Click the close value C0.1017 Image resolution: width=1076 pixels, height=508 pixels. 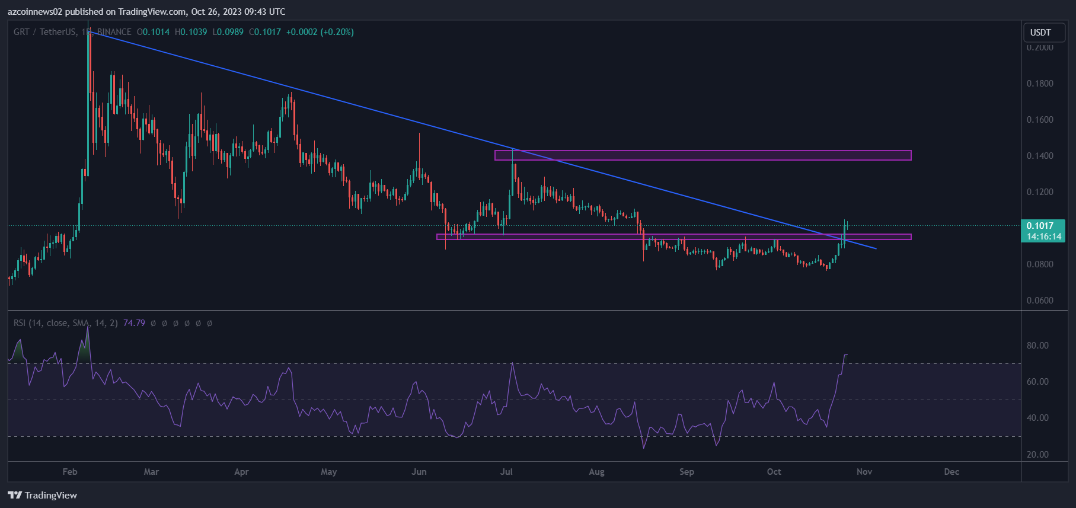[265, 32]
